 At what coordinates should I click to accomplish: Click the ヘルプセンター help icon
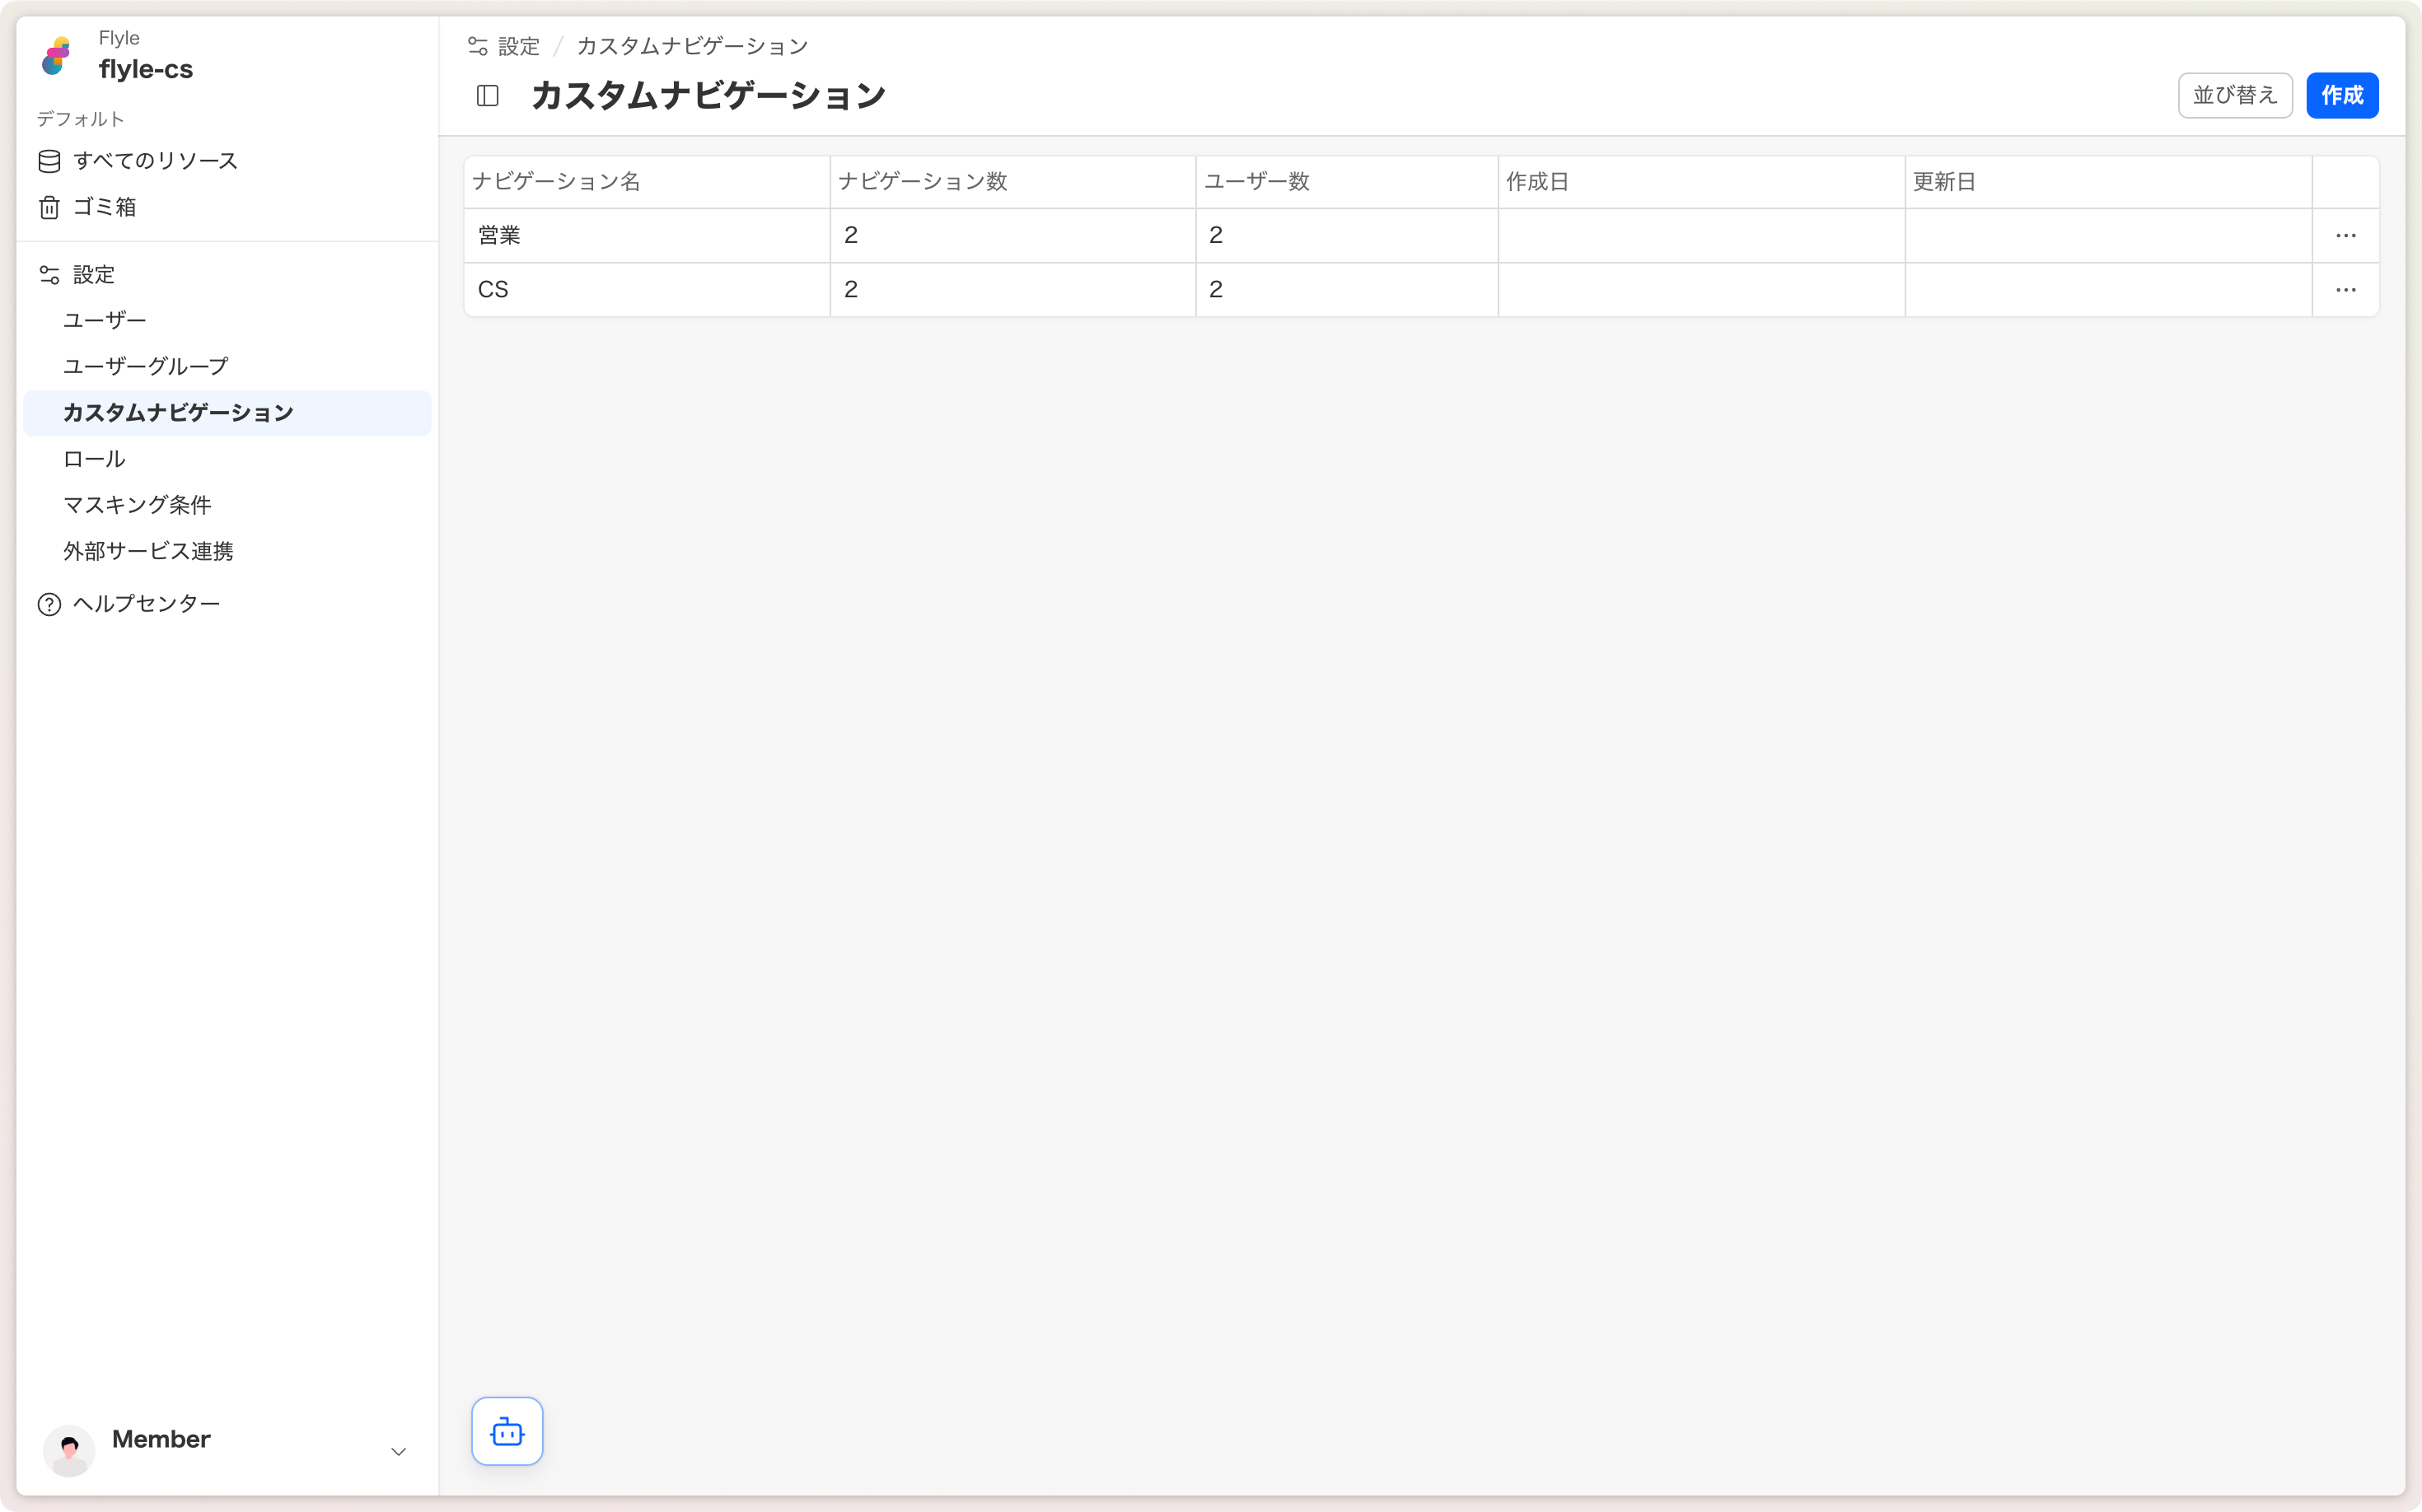pos(49,604)
